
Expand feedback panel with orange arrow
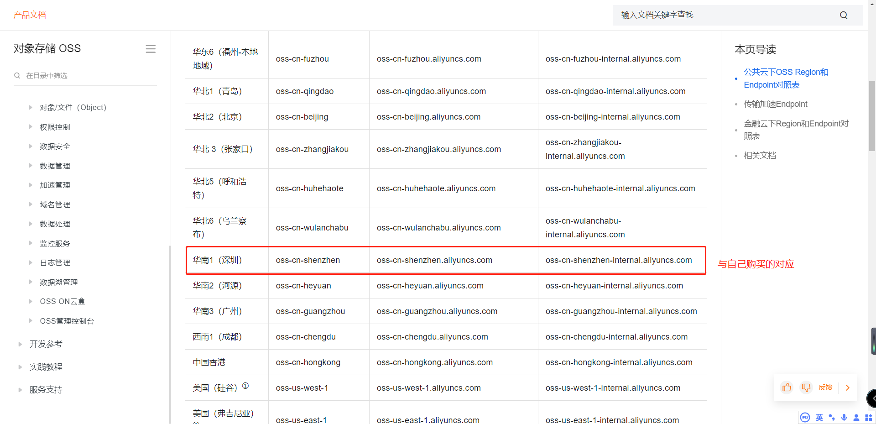[848, 387]
